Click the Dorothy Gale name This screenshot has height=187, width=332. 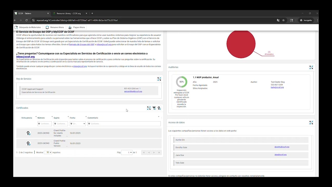coord(181,148)
